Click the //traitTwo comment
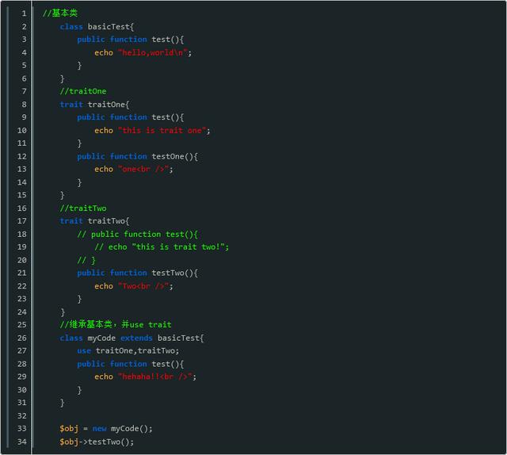 [x=83, y=208]
